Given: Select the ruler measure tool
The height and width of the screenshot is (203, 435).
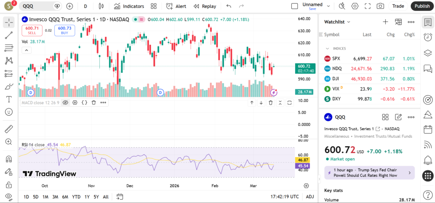Looking at the screenshot, I should point(8,129).
